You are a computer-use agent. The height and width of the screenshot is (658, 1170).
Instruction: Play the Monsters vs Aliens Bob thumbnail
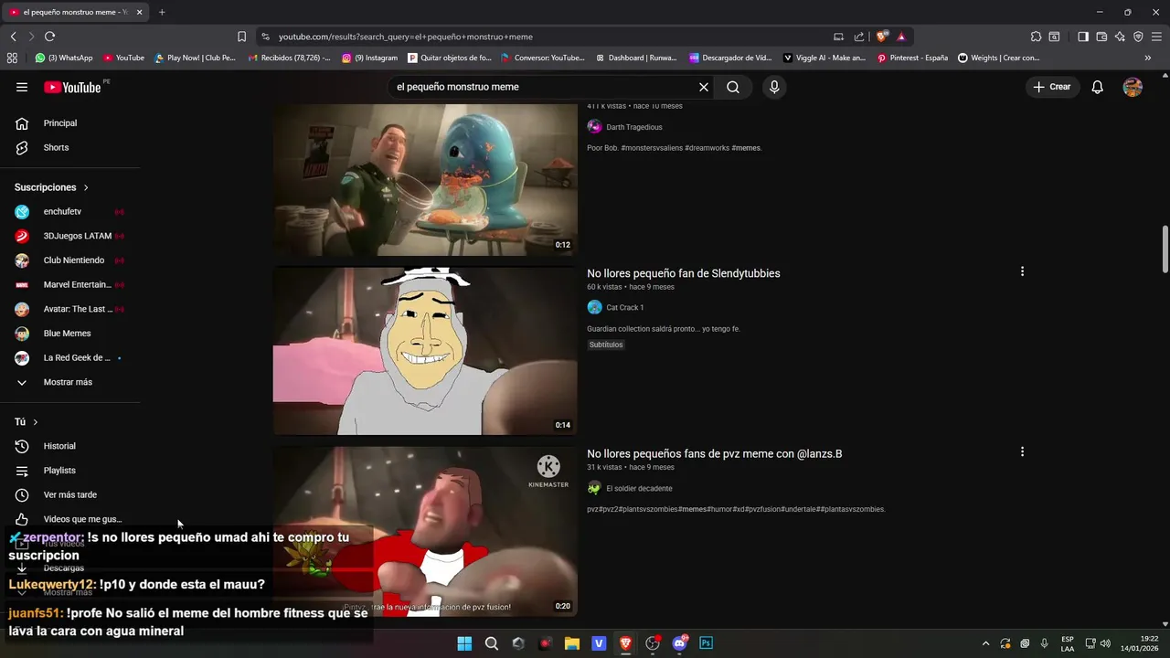point(425,179)
